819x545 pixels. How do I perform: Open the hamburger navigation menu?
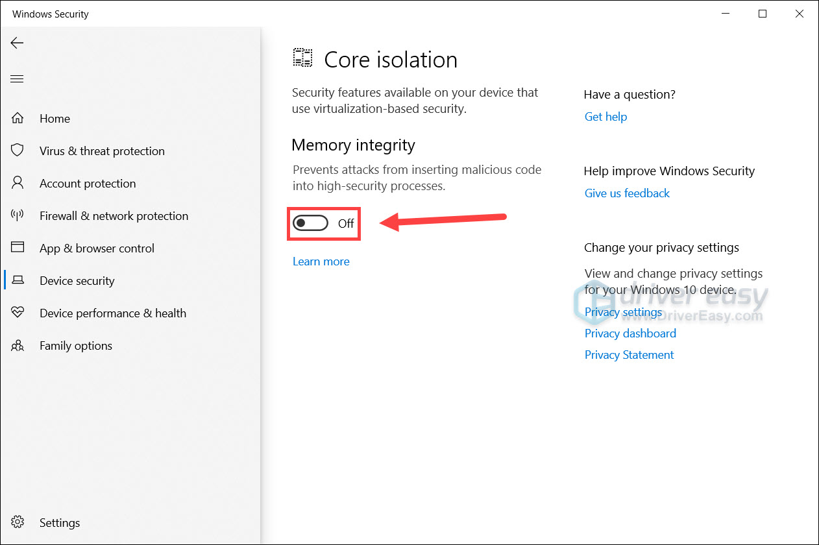(x=17, y=79)
